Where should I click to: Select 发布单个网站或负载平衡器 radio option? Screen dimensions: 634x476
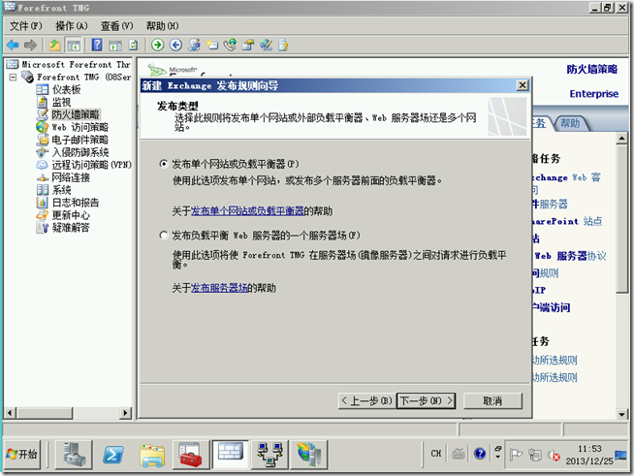(164, 164)
